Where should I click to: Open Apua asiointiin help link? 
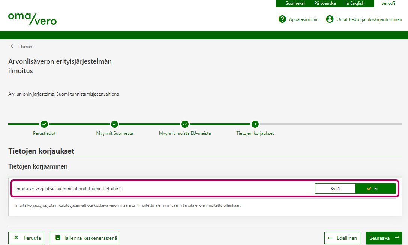303,19
